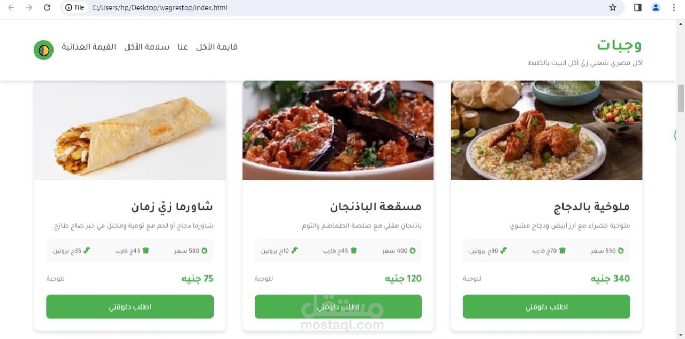Image resolution: width=685 pixels, height=339 pixels.
Task: Go to سلامة الأكل nav link
Action: 147,47
